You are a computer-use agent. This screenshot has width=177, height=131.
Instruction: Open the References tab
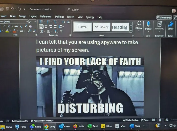click(x=46, y=17)
